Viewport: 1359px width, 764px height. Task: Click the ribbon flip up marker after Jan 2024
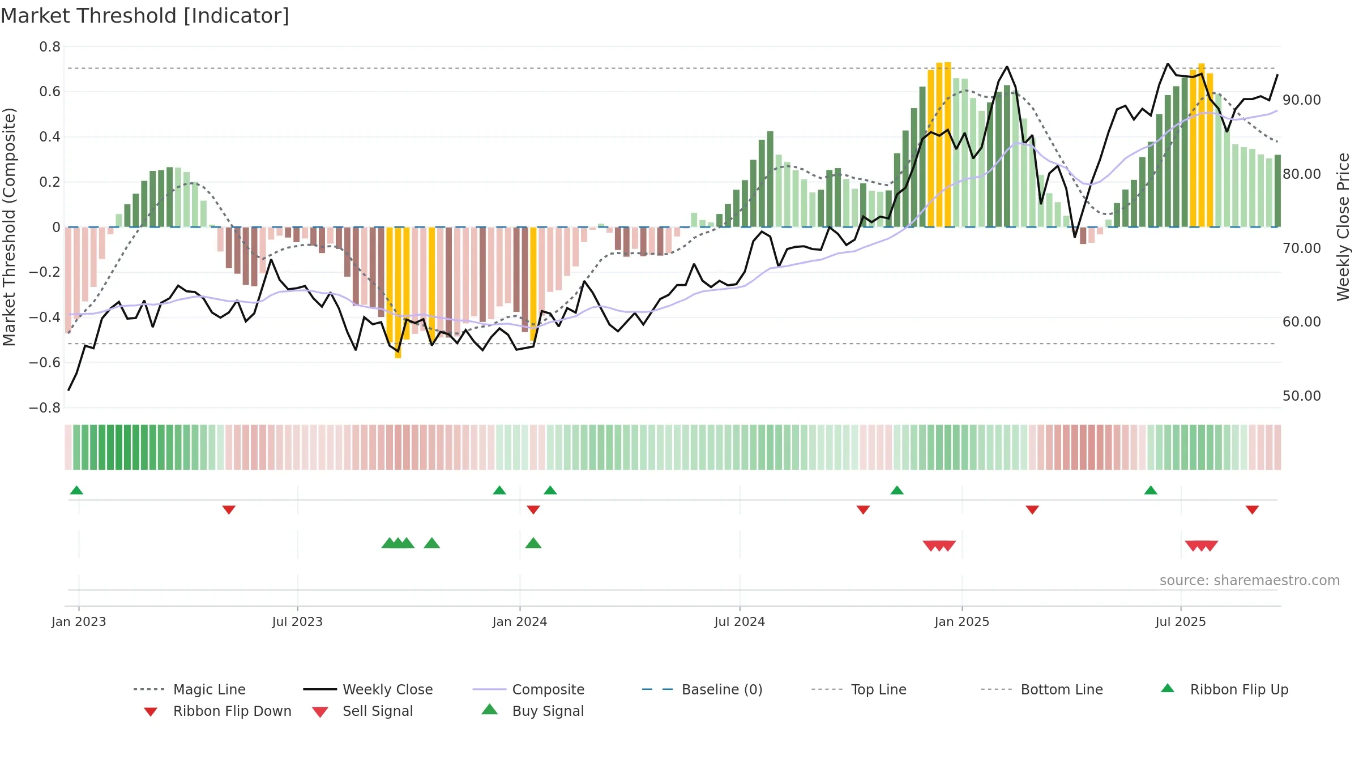pos(550,490)
